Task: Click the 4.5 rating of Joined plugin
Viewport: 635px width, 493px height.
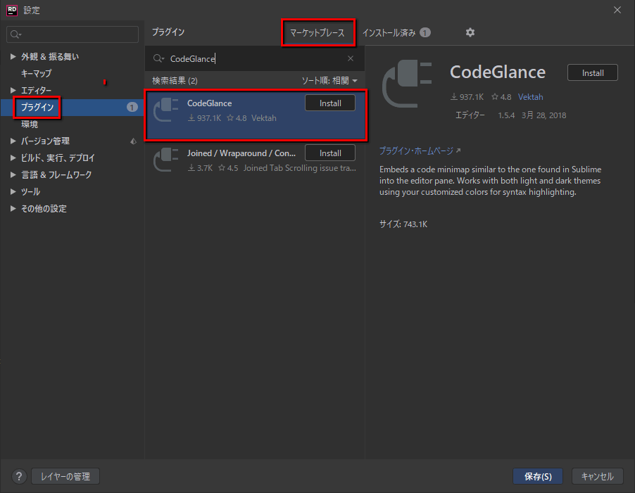Action: point(228,168)
